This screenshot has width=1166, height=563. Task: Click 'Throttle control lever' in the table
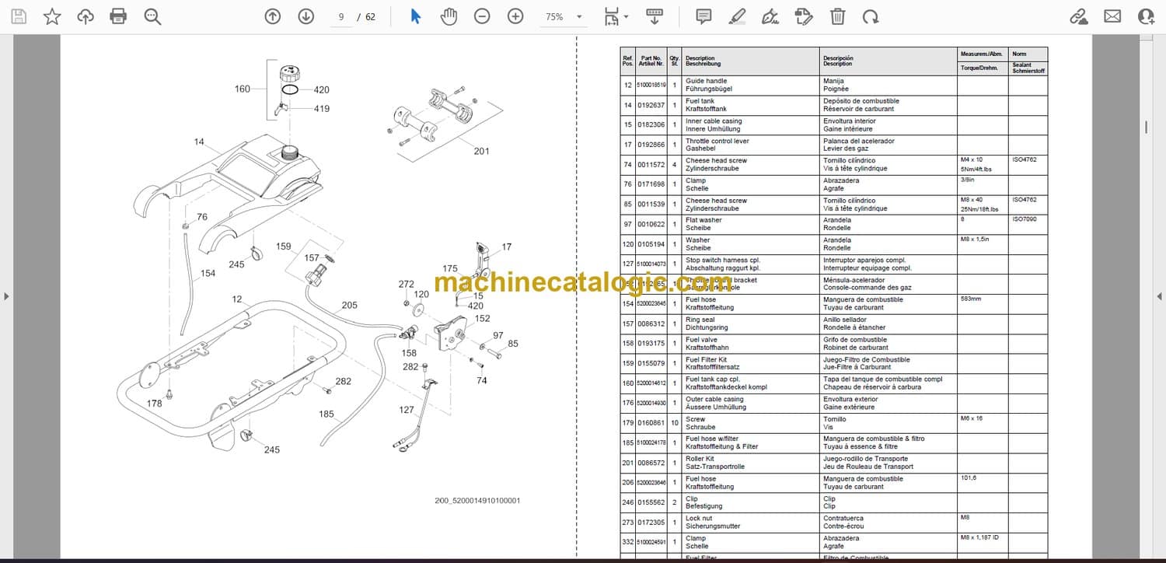(x=717, y=142)
